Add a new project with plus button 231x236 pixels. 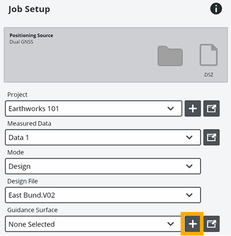193,109
